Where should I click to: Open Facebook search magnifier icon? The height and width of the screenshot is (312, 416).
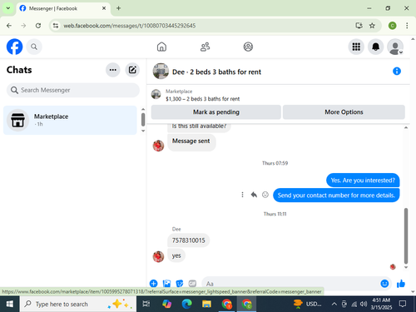coord(34,47)
